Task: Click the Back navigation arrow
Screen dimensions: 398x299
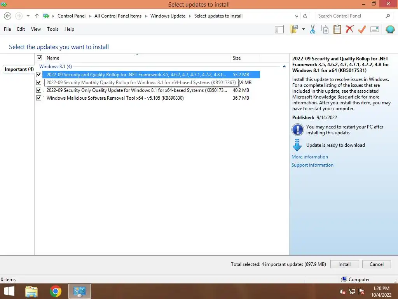Action: tap(8, 16)
